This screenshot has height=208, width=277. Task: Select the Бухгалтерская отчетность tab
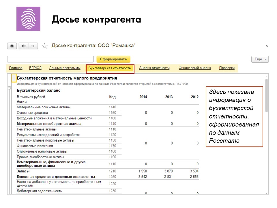pos(110,68)
